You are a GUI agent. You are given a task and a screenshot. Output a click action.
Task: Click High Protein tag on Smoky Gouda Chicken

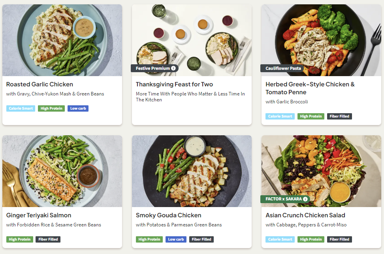[x=149, y=239]
